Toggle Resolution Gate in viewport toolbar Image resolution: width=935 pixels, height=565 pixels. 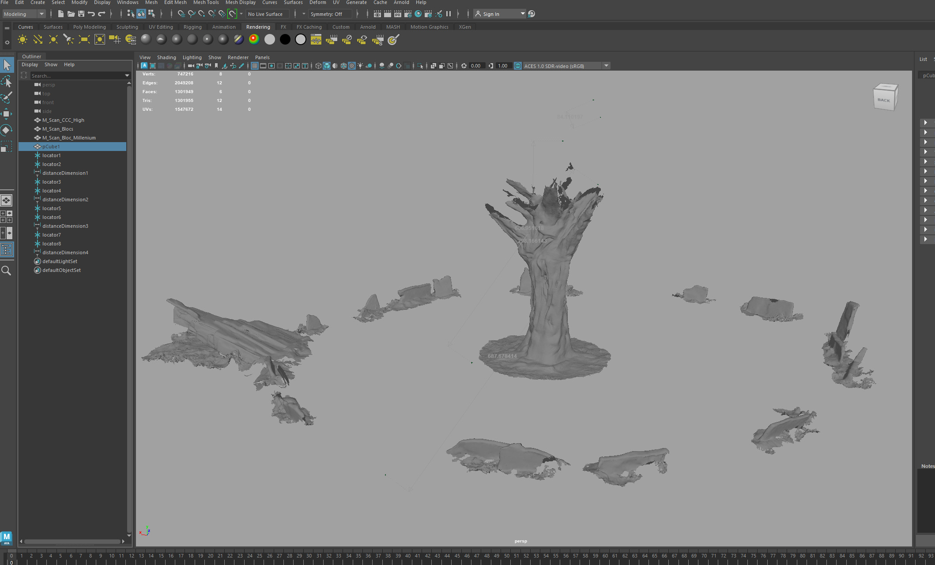coord(271,66)
